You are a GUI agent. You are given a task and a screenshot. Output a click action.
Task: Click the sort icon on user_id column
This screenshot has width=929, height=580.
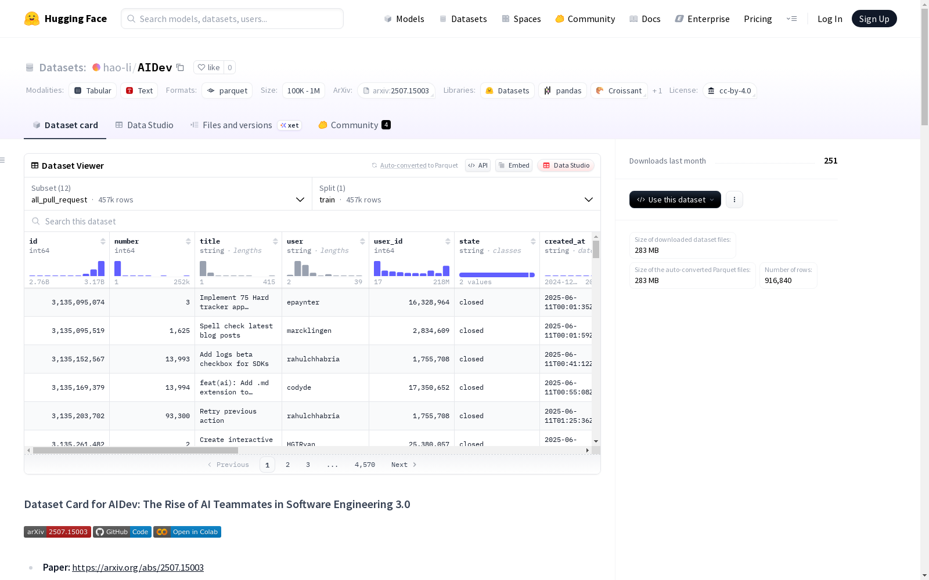(x=448, y=241)
